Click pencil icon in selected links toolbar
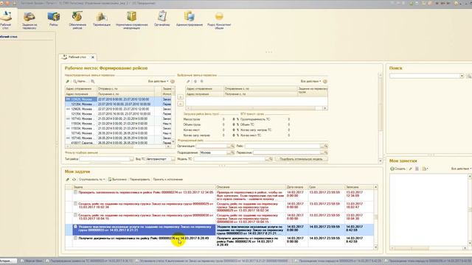Image resolution: width=472 pixels, height=265 pixels. click(x=188, y=82)
